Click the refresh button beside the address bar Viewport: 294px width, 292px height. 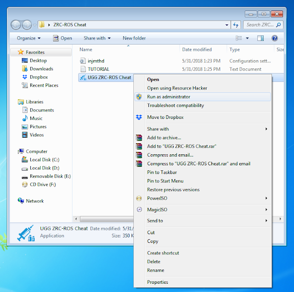[x=236, y=25]
